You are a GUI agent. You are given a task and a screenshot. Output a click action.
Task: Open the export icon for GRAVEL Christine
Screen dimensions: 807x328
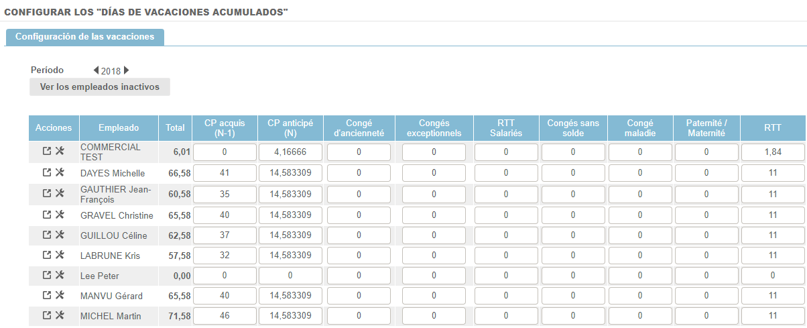(x=46, y=215)
